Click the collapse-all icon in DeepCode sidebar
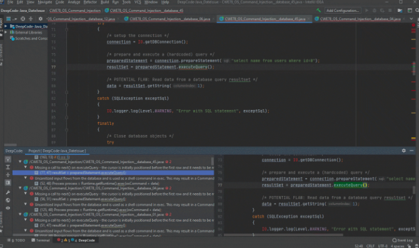419x248 pixels. [x=8, y=175]
